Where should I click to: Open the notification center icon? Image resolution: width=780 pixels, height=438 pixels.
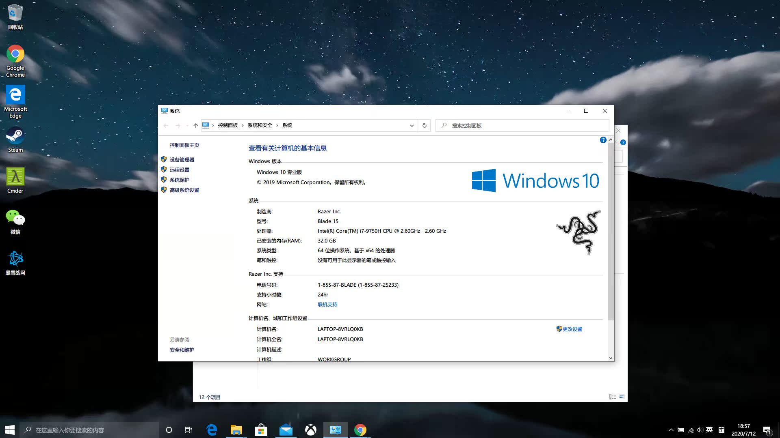point(767,430)
